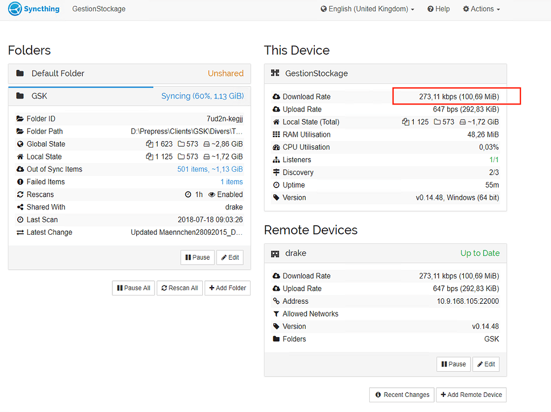Click the drake remote device icon
Screen dimensions: 551x412
point(275,253)
